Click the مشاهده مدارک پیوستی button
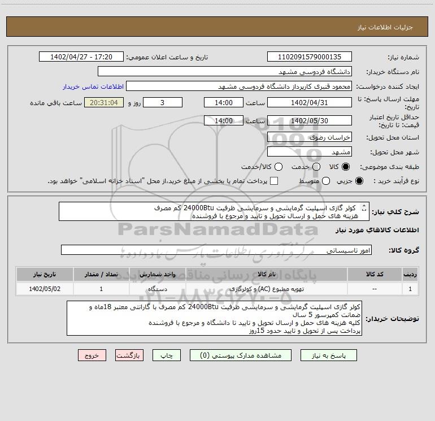This screenshot has height=421, width=435. [x=241, y=355]
